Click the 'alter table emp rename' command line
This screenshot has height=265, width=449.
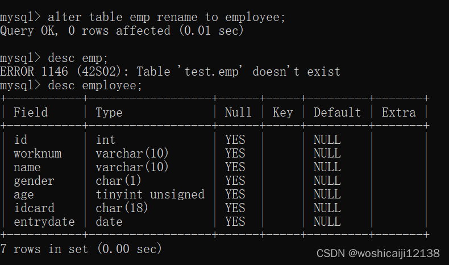click(143, 17)
